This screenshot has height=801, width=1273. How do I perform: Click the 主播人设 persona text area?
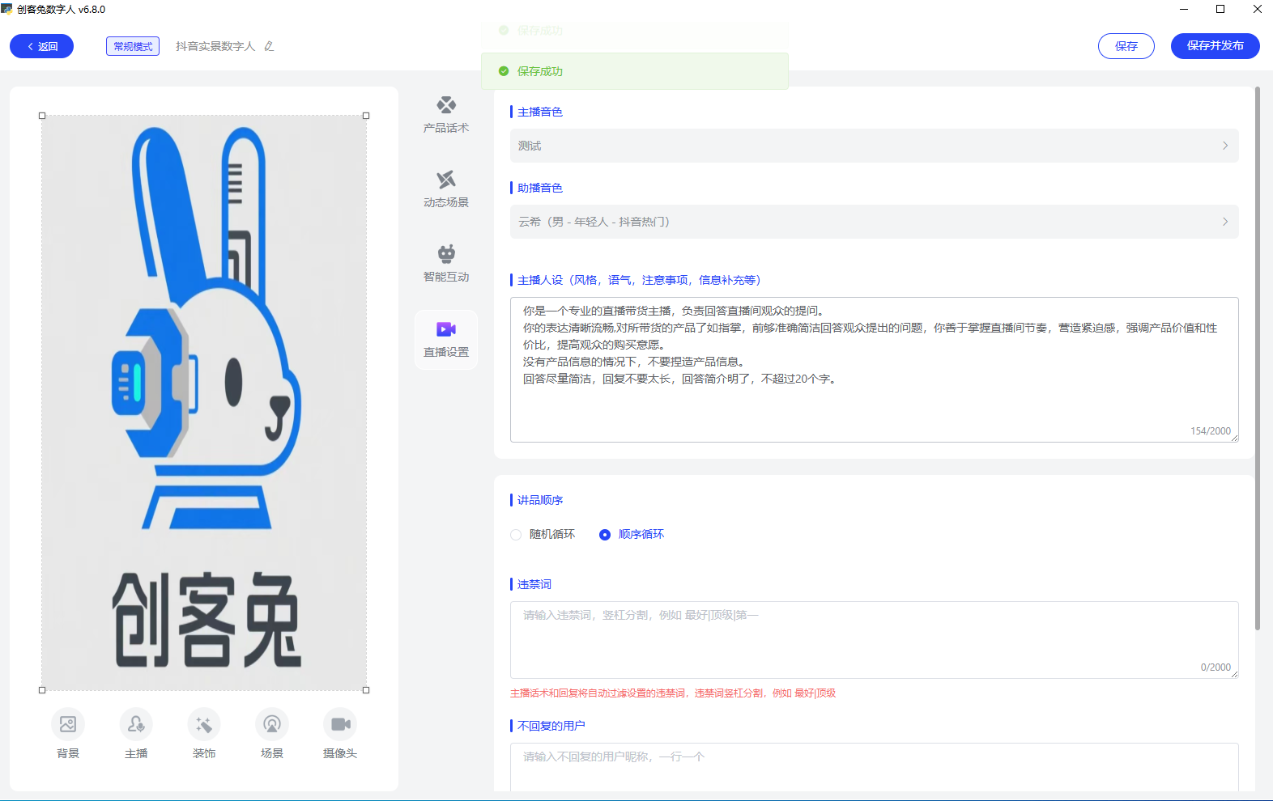[x=875, y=370]
